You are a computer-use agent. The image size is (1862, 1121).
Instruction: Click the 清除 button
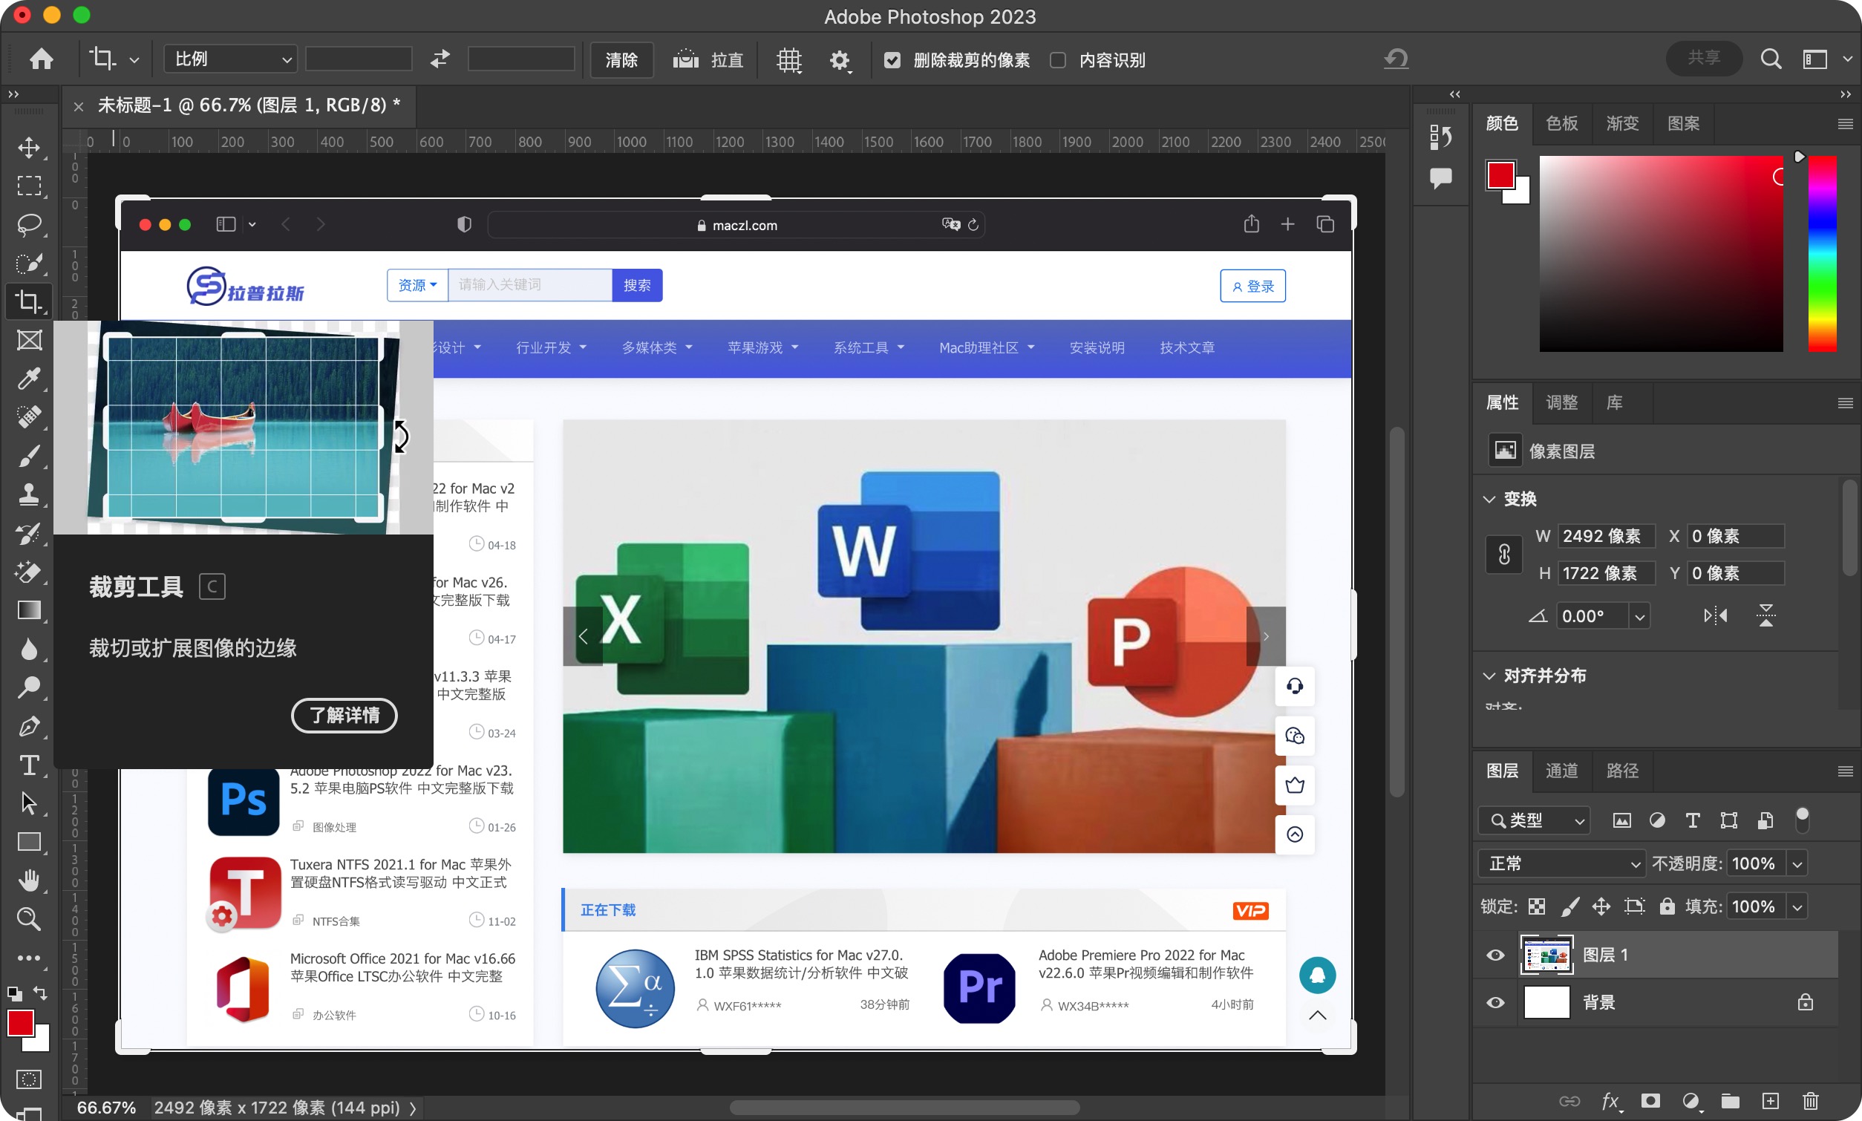point(621,59)
